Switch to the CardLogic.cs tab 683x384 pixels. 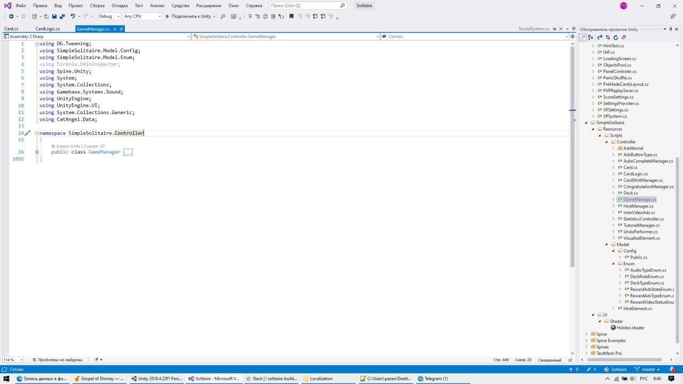tap(47, 29)
